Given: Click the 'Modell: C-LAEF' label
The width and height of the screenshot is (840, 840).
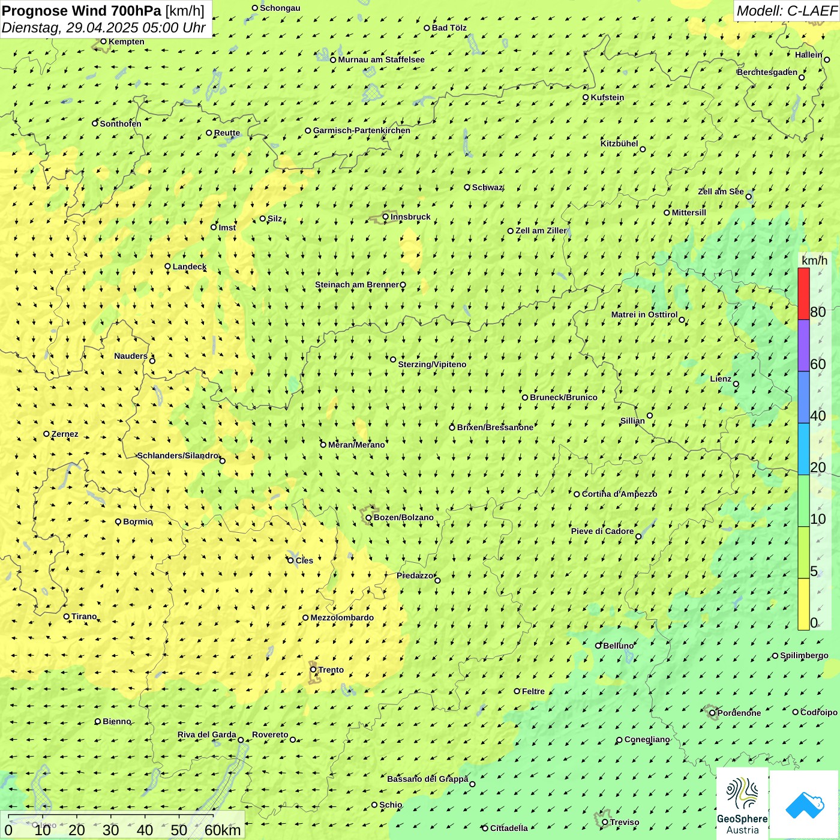Looking at the screenshot, I should [x=787, y=11].
